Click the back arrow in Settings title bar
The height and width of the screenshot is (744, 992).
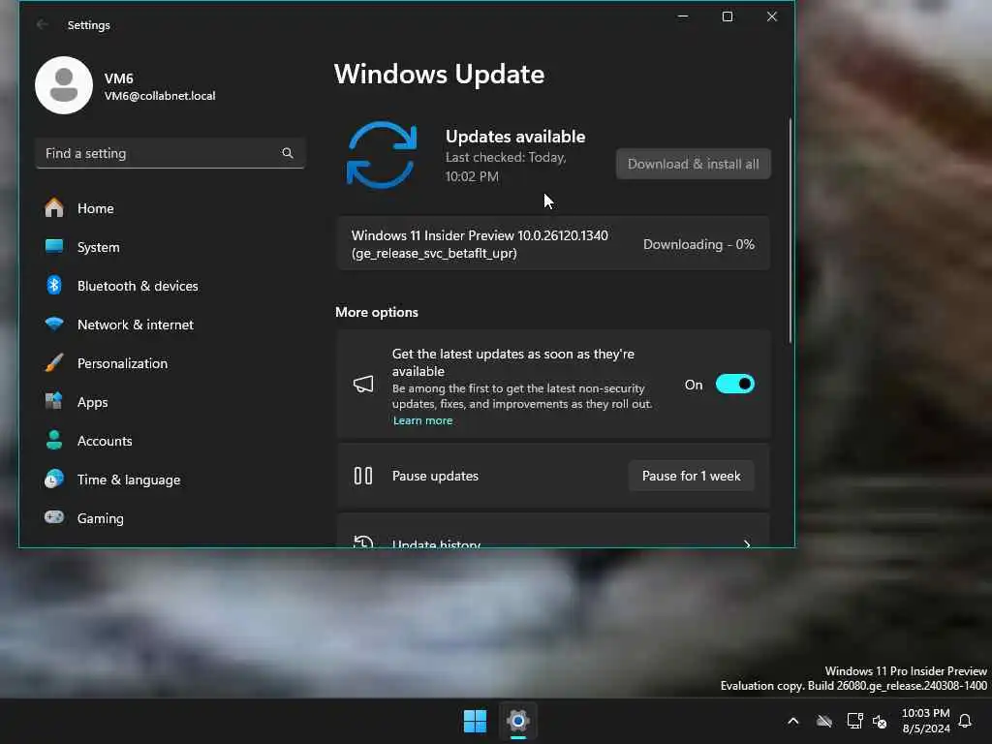point(42,24)
